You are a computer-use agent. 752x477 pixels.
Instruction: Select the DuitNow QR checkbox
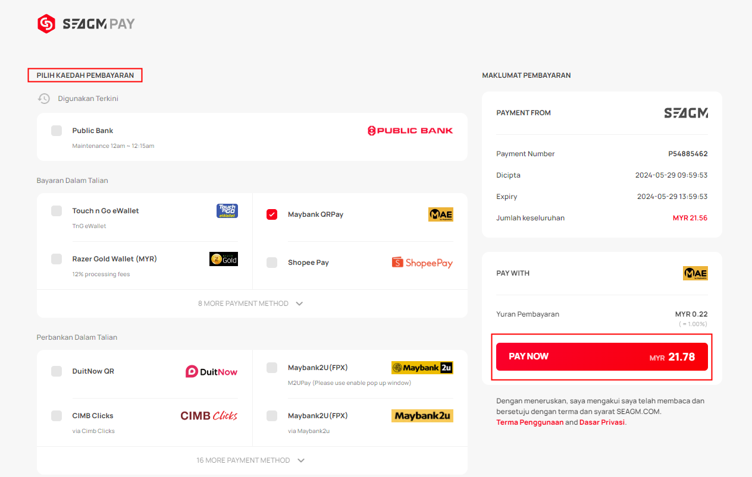(57, 371)
